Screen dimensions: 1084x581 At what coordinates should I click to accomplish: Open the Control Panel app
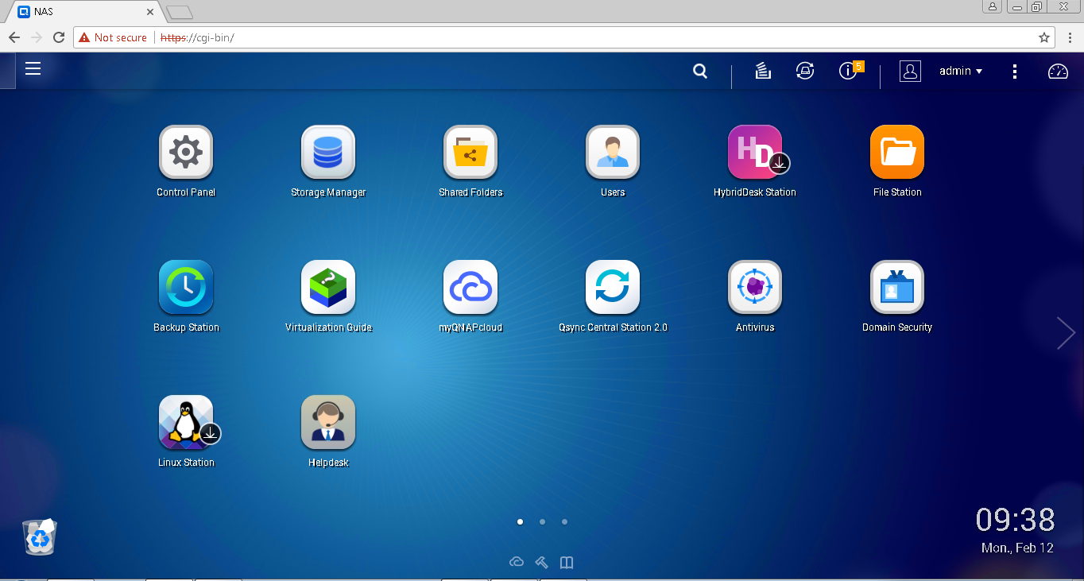186,152
